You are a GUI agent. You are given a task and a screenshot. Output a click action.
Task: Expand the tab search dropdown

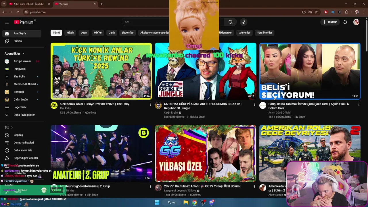click(4, 4)
